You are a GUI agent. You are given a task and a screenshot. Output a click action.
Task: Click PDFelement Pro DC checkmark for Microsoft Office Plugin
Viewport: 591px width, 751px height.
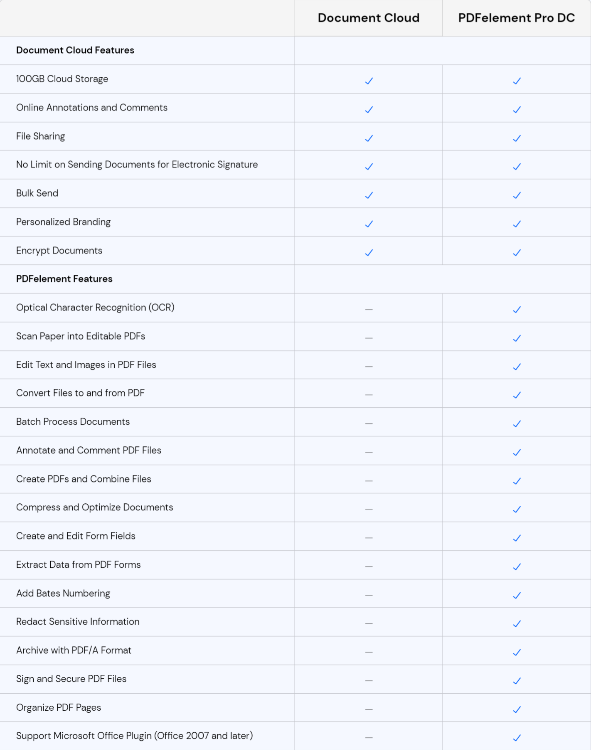517,738
